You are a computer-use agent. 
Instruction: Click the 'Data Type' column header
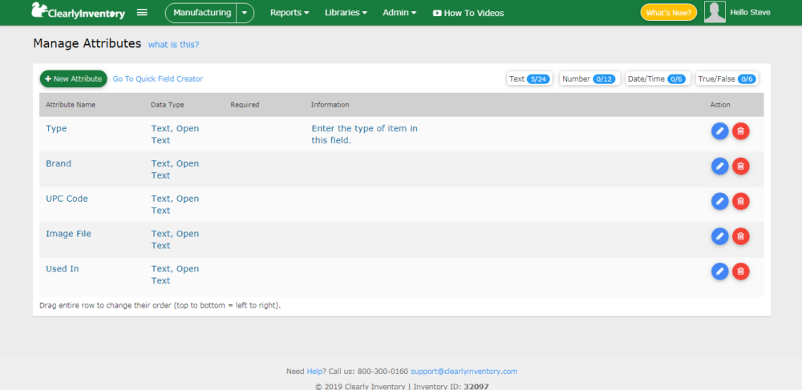click(x=168, y=105)
